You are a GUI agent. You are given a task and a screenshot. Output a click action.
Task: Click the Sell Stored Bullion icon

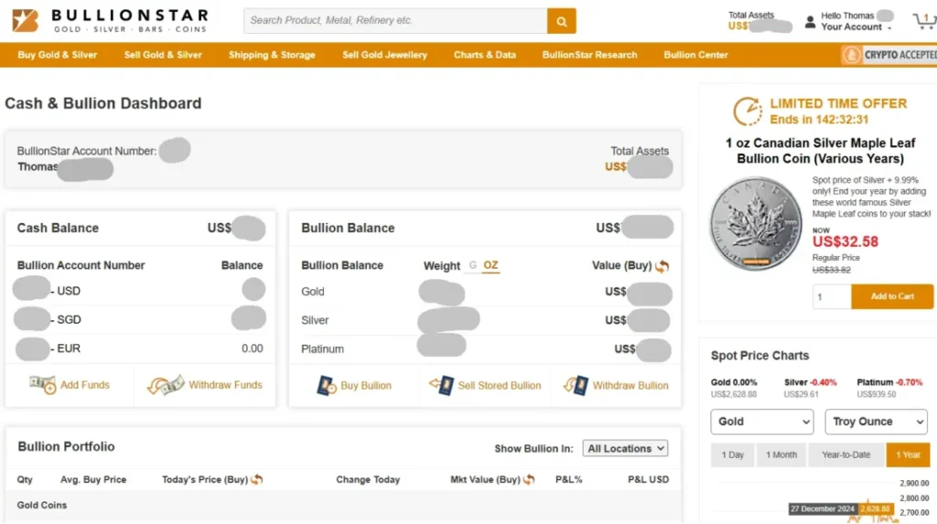(442, 385)
